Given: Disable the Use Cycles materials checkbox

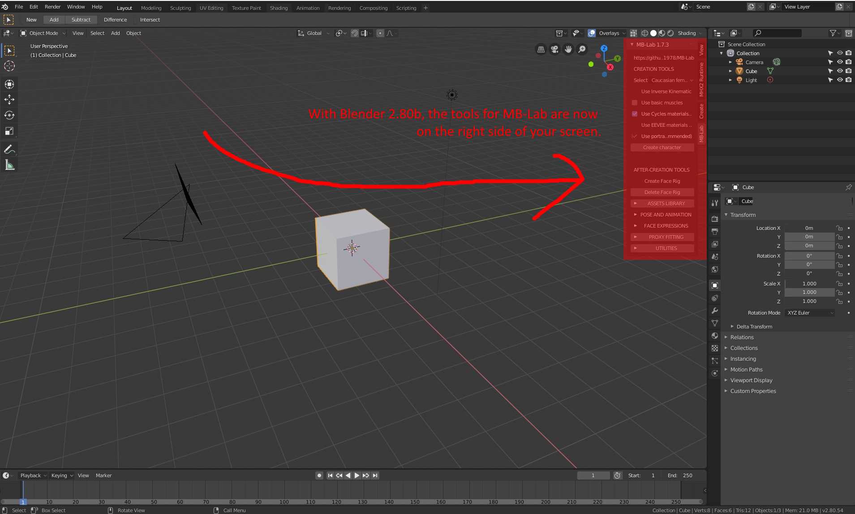Looking at the screenshot, I should pyautogui.click(x=635, y=114).
